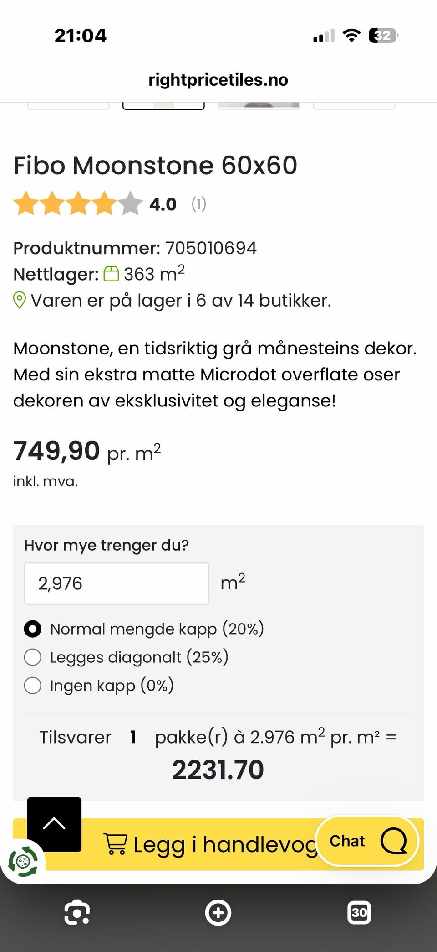Select Ingen kapp (0%) option

coord(99,686)
